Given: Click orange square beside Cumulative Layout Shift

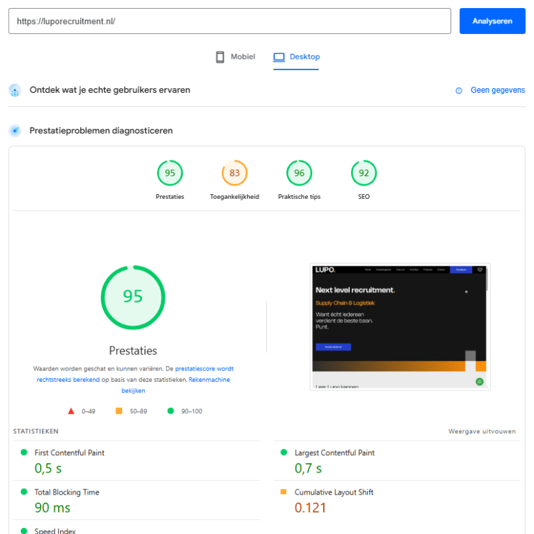Looking at the screenshot, I should point(283,491).
